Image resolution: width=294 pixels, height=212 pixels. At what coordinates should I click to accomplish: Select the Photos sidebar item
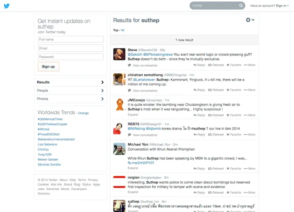(x=70, y=99)
